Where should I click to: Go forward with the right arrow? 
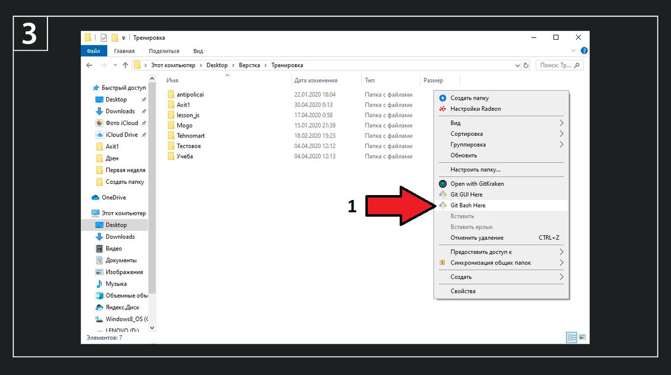[103, 65]
